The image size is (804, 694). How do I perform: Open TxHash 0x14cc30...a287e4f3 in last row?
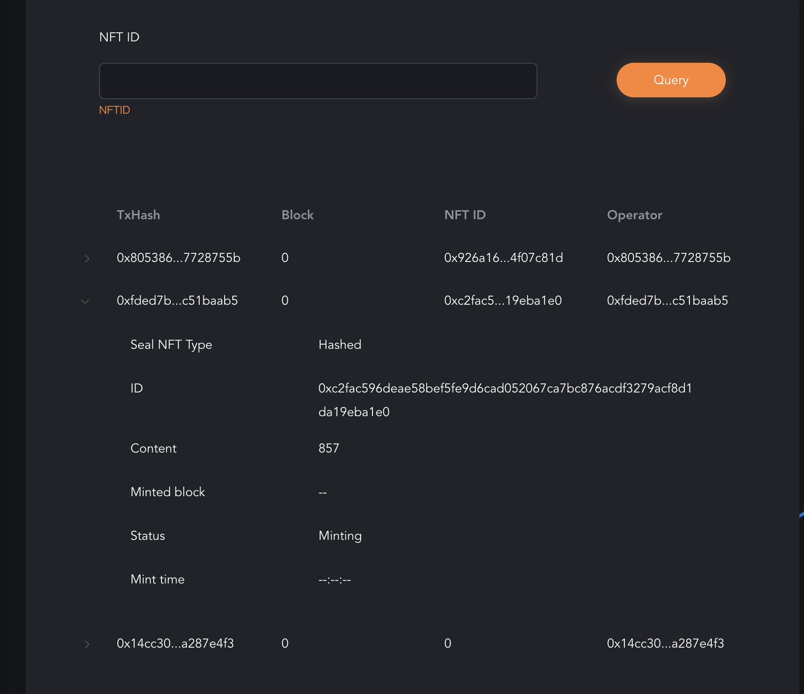[175, 644]
